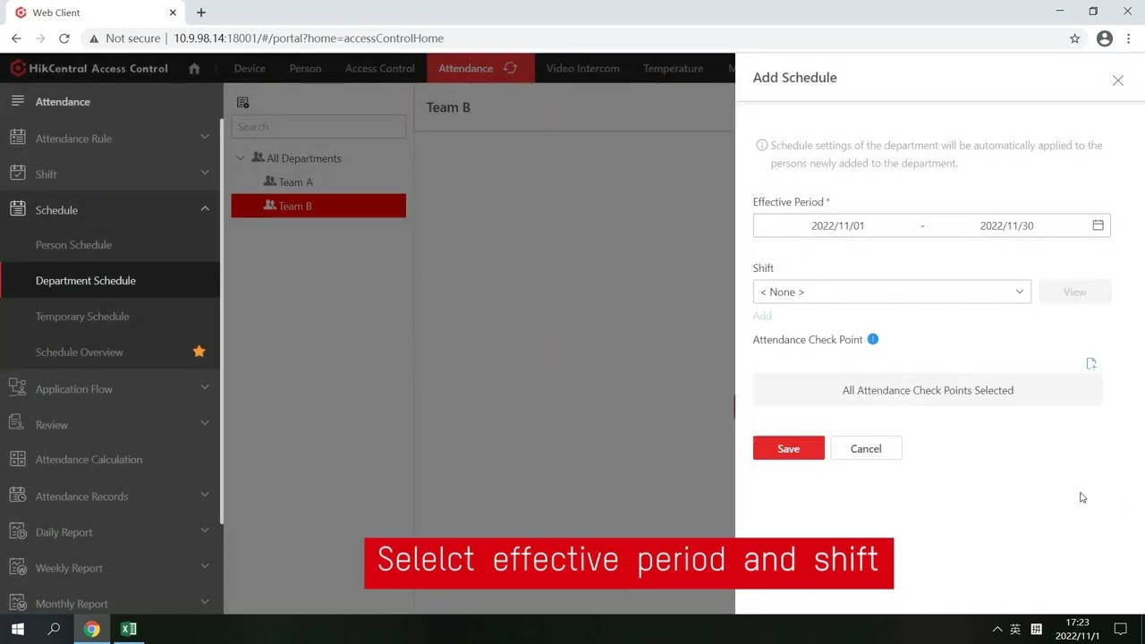
Task: Open the Windows notification center
Action: coord(1120,629)
